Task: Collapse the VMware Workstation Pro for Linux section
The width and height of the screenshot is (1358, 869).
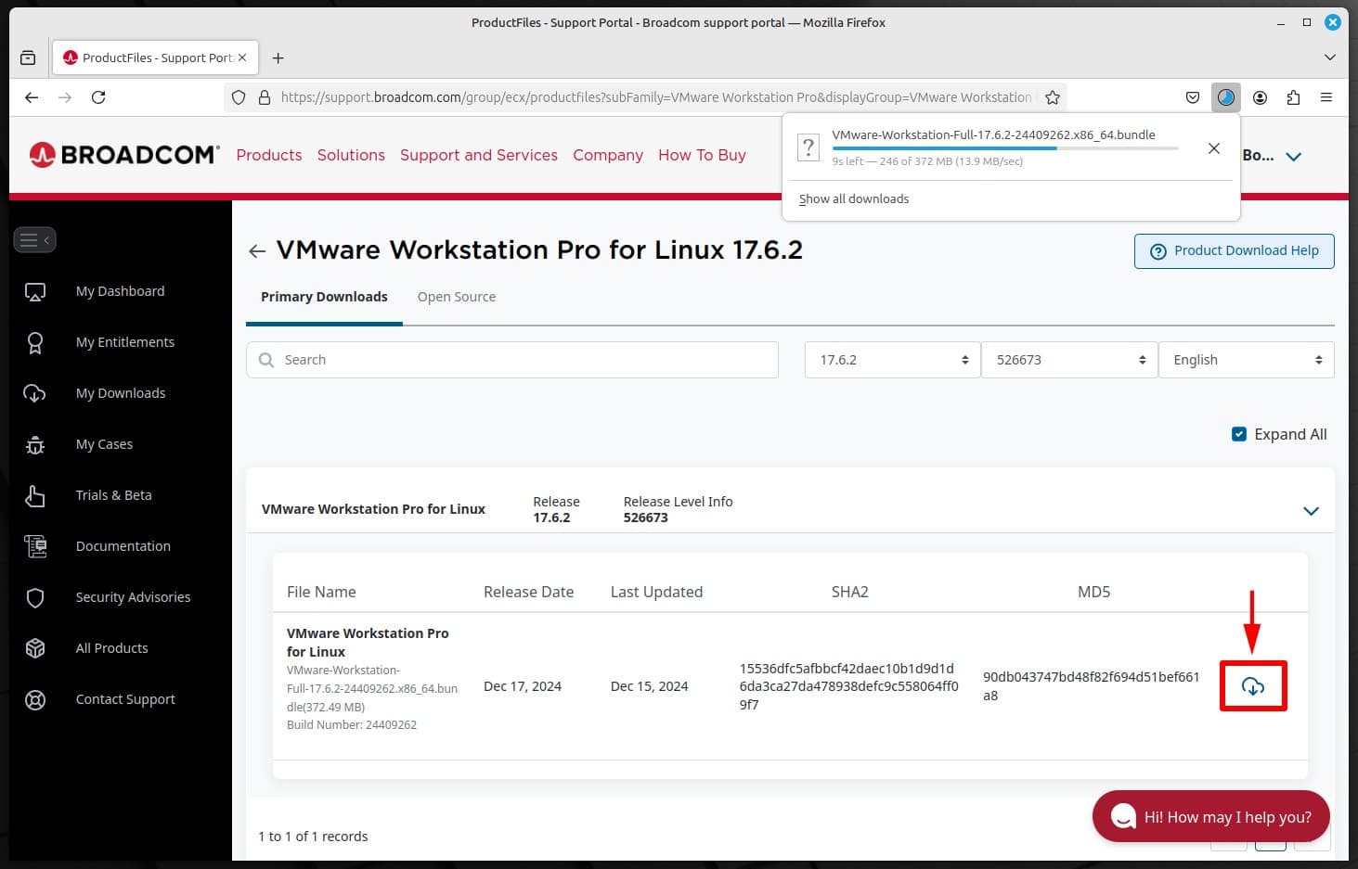Action: (1310, 510)
